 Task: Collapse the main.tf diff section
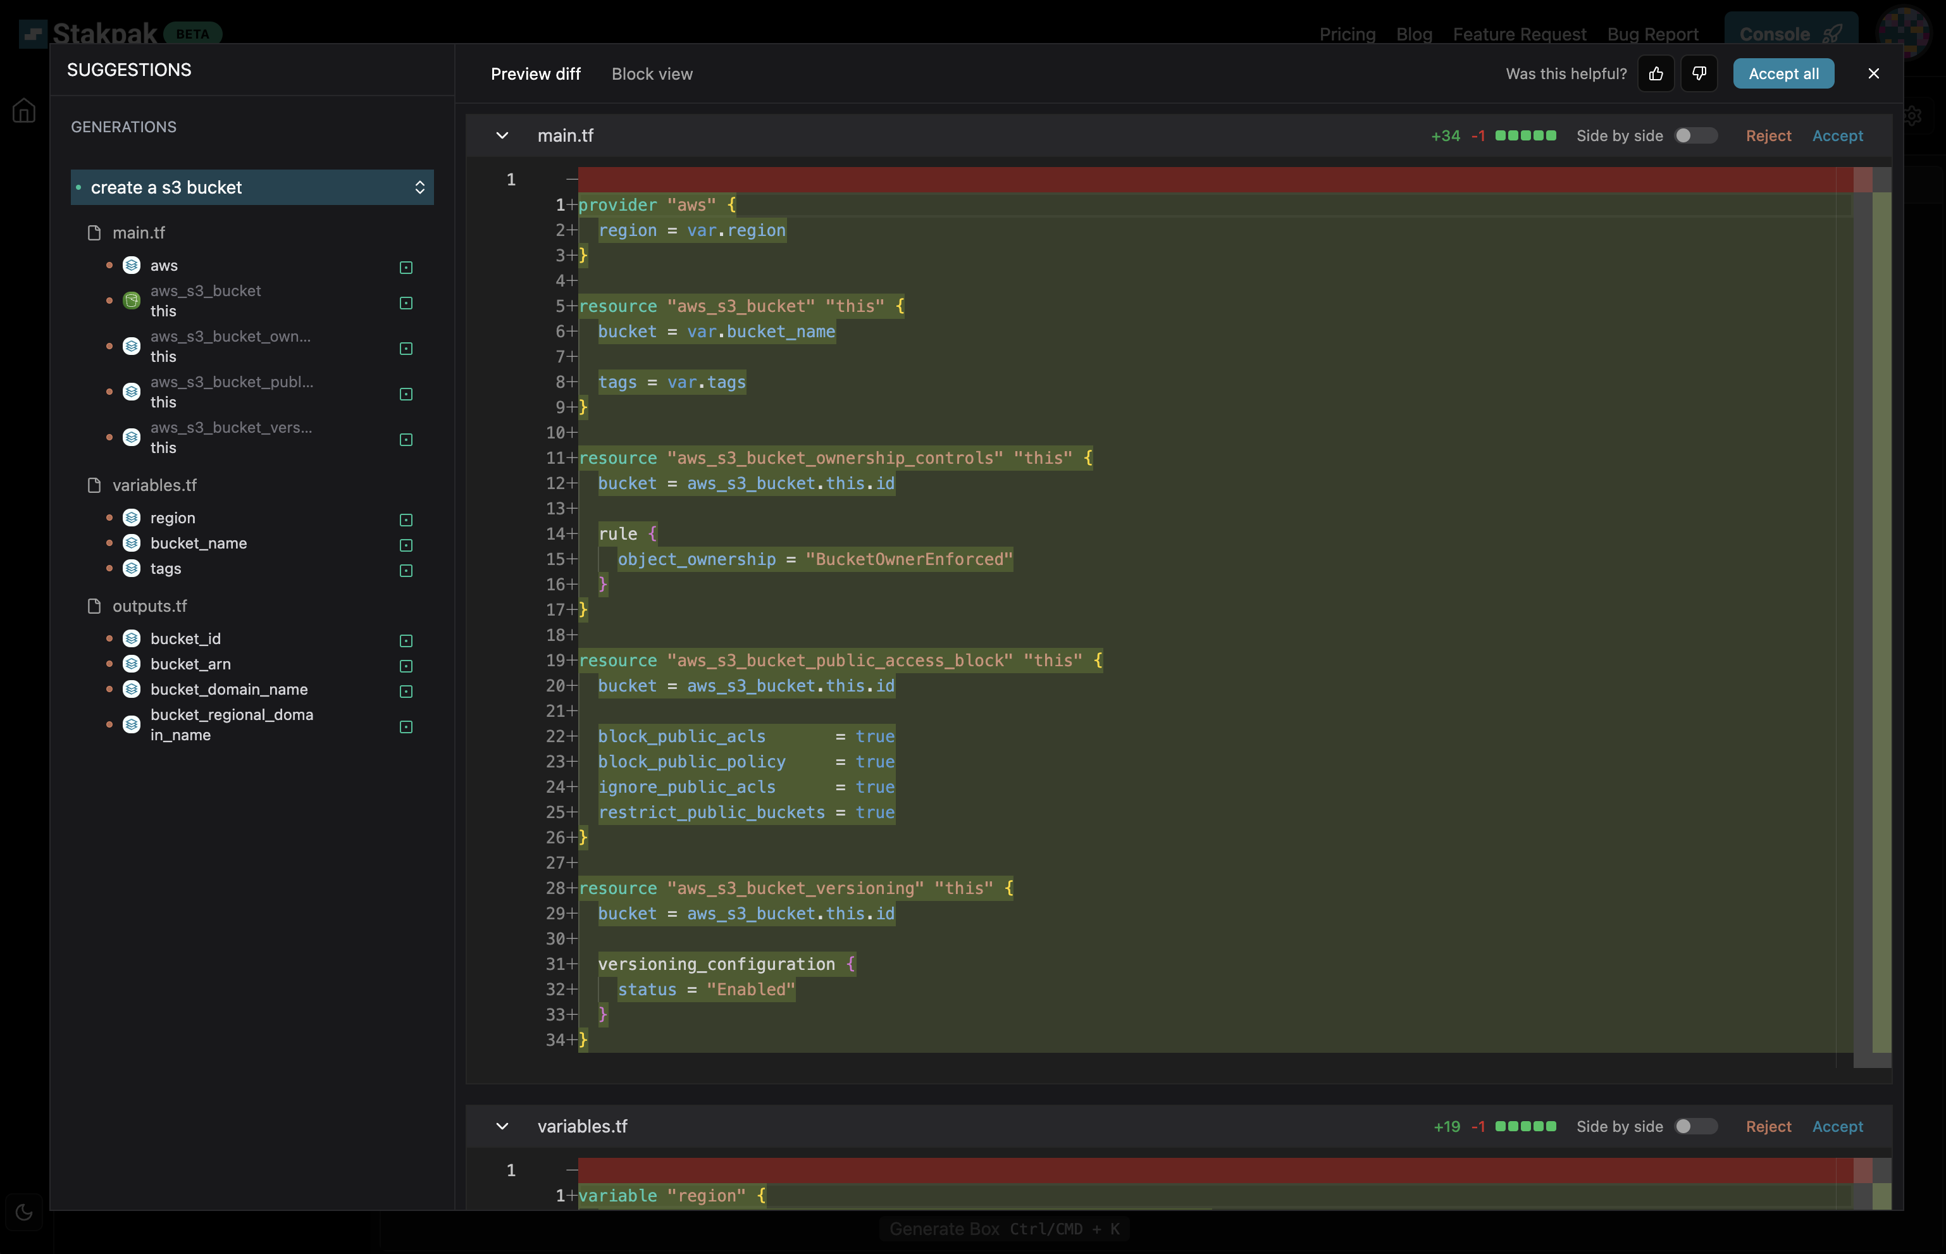(x=502, y=136)
